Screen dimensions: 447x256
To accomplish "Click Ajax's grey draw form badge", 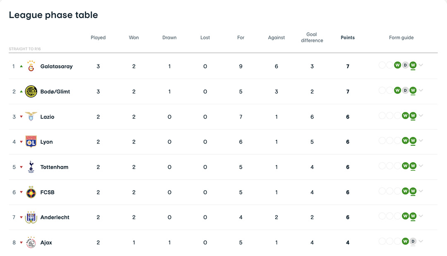I will click(x=413, y=242).
